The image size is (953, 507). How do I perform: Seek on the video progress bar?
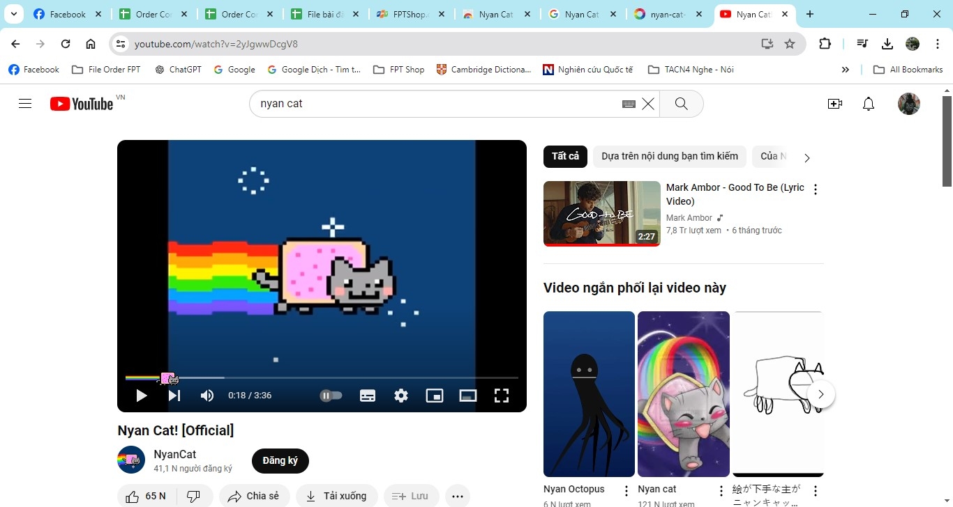[x=322, y=377]
